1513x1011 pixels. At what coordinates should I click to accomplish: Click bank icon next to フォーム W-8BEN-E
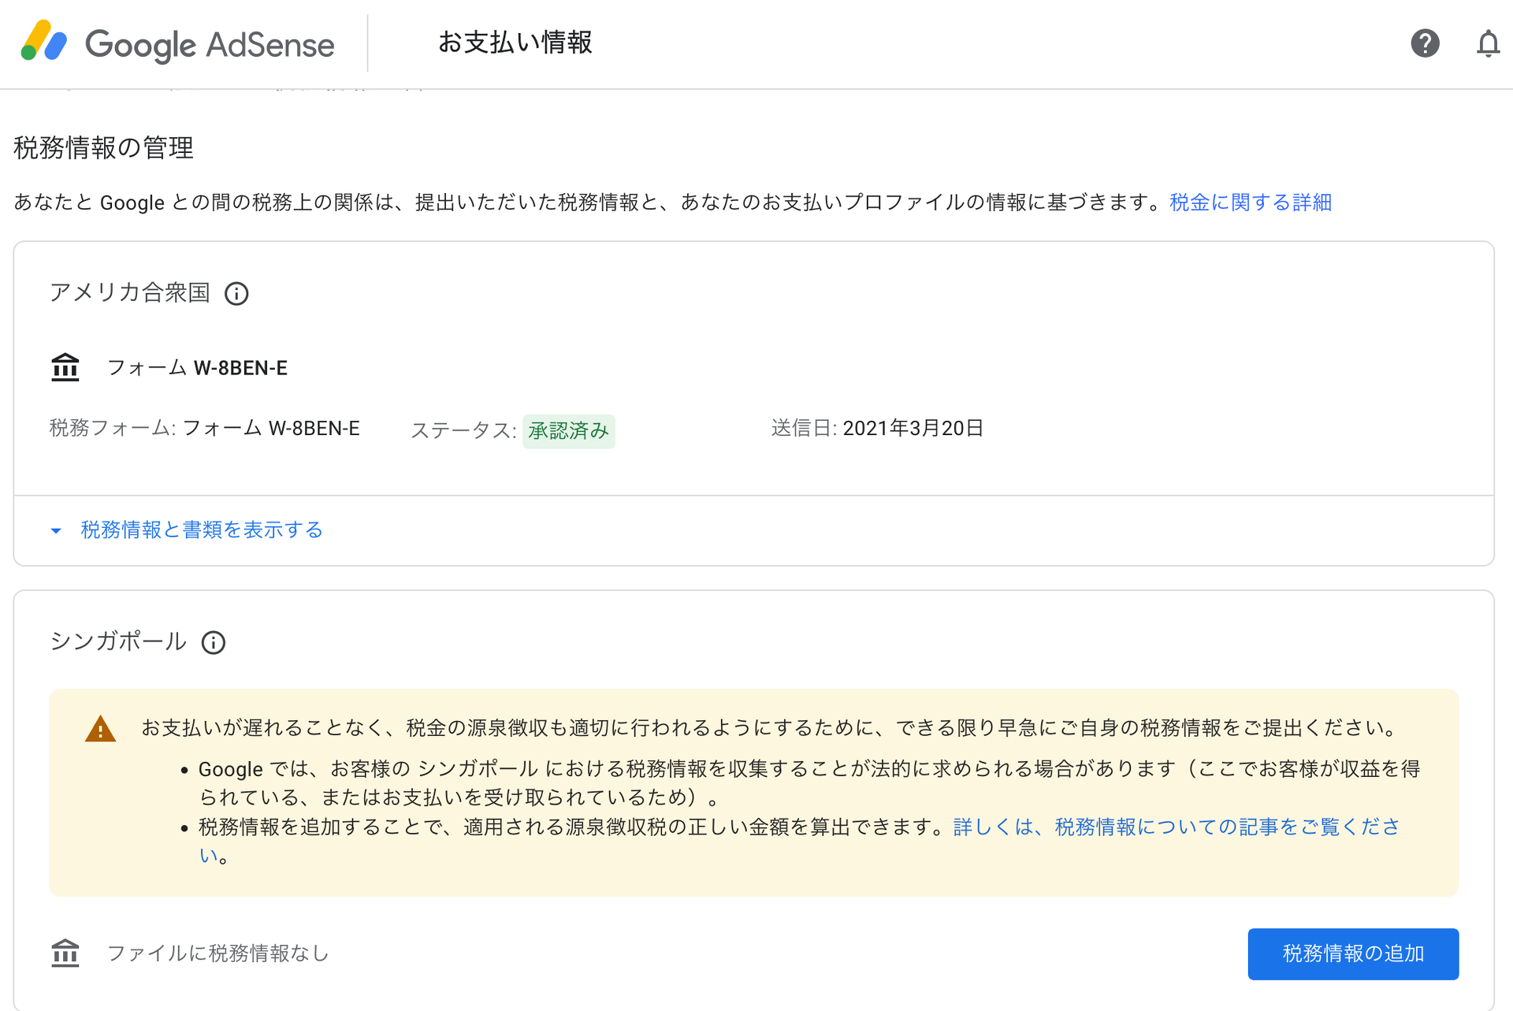tap(65, 367)
